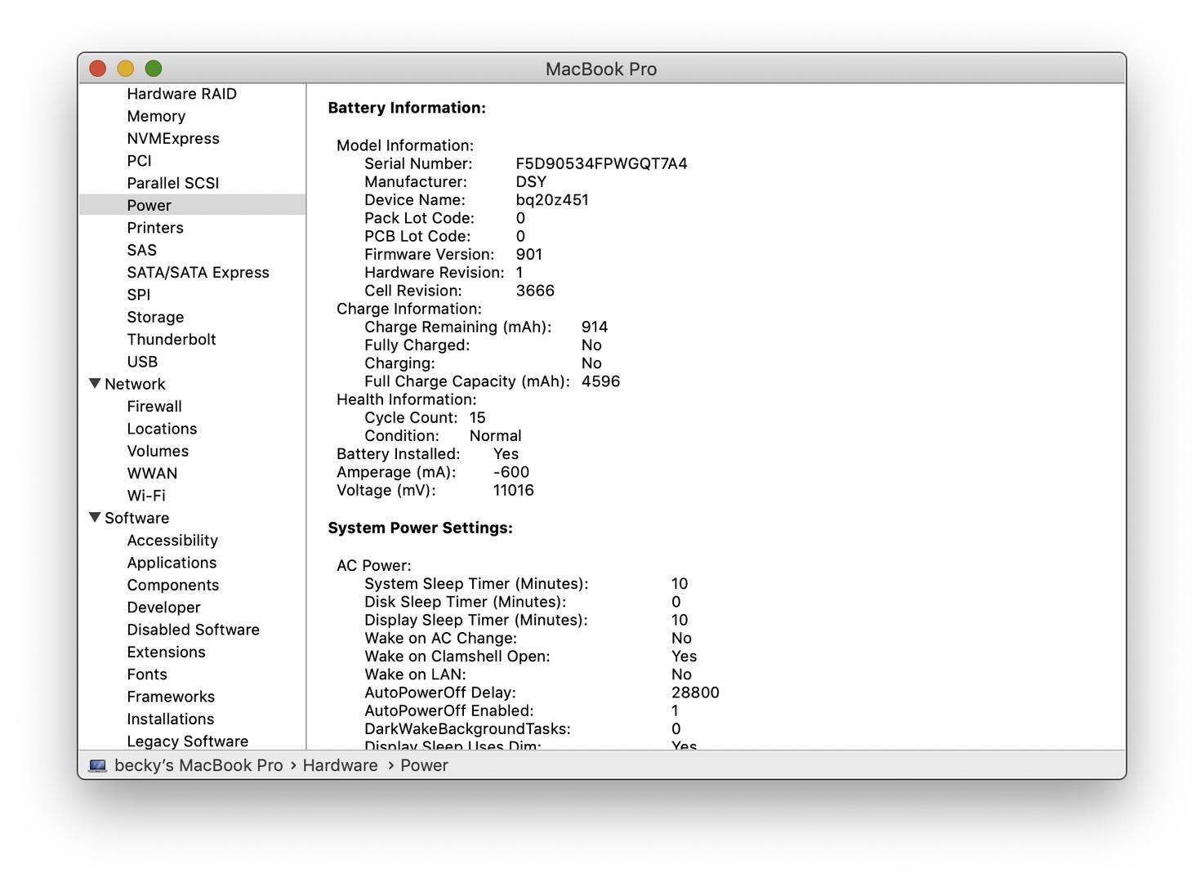Open Accessibility under Software
The height and width of the screenshot is (882, 1204).
(x=172, y=540)
